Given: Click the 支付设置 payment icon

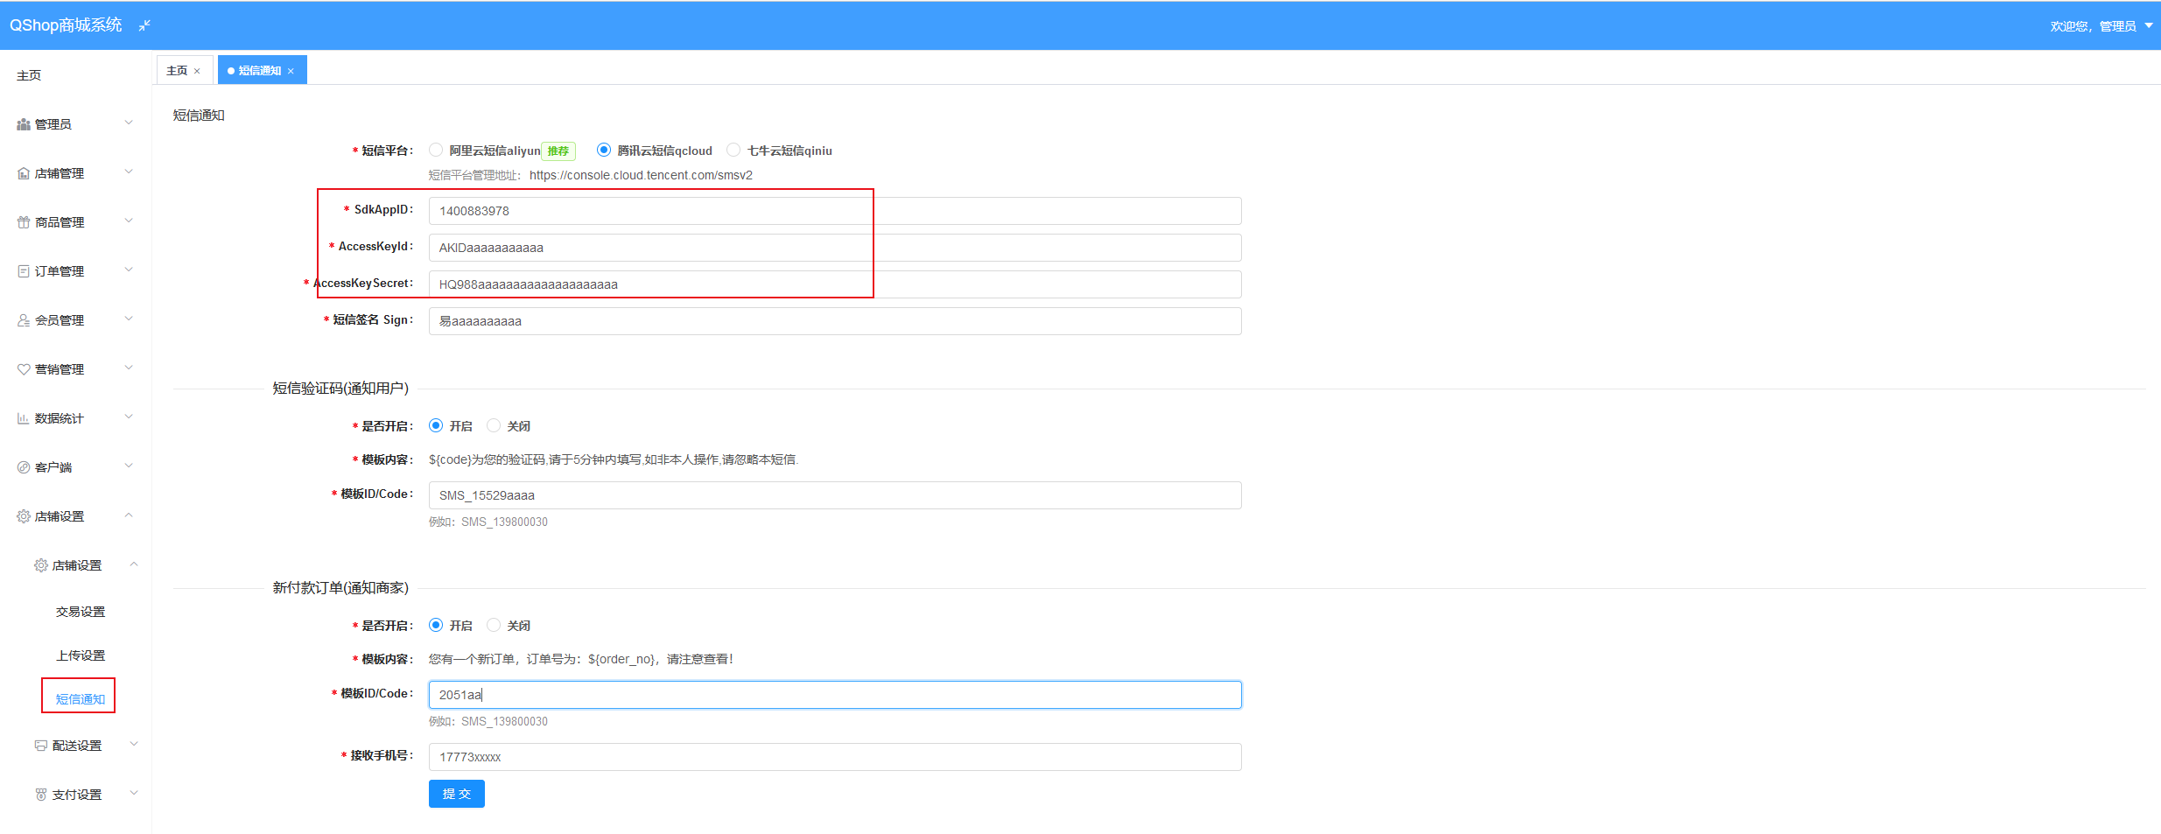Looking at the screenshot, I should (41, 795).
